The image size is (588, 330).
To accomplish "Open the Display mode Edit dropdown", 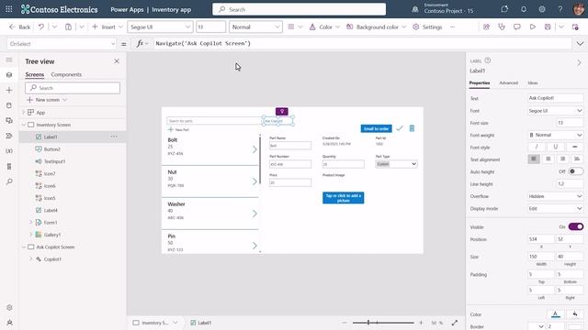I will pyautogui.click(x=555, y=208).
